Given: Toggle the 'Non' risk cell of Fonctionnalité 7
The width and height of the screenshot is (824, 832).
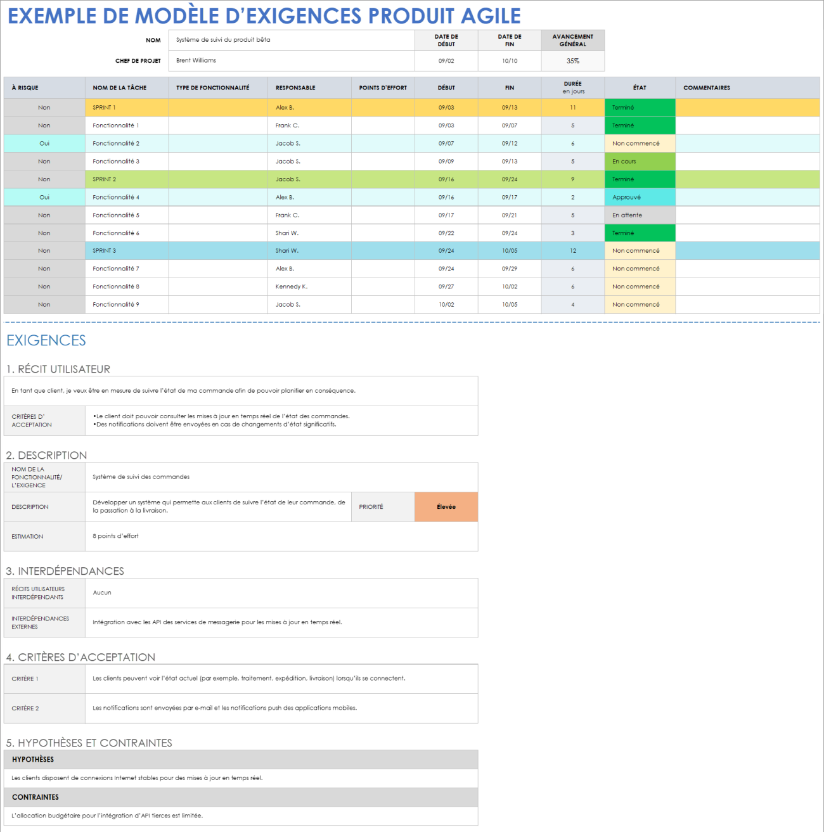Looking at the screenshot, I should coord(44,268).
